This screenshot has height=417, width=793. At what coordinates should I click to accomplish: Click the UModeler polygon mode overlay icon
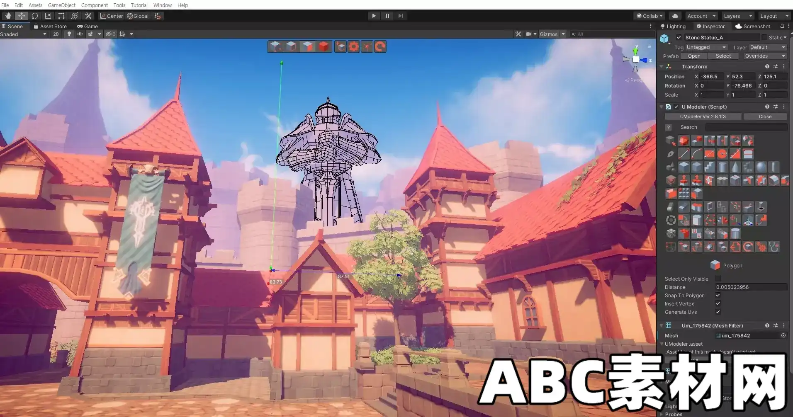click(x=308, y=46)
